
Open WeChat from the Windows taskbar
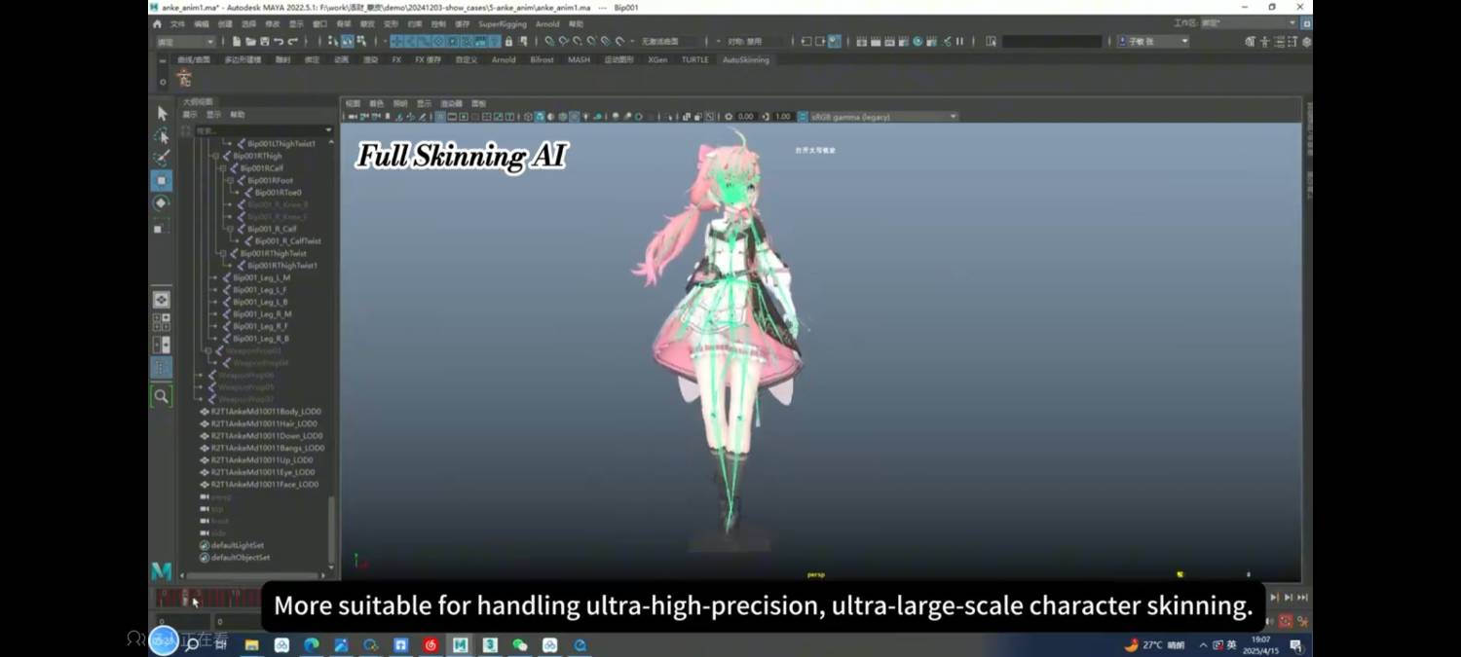(520, 644)
